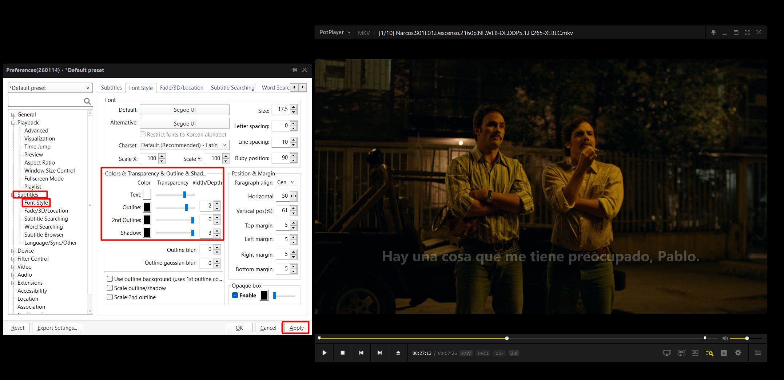Screen dimensions: 784x380
Task: Check the Scale 2nd outline box
Action: click(110, 297)
